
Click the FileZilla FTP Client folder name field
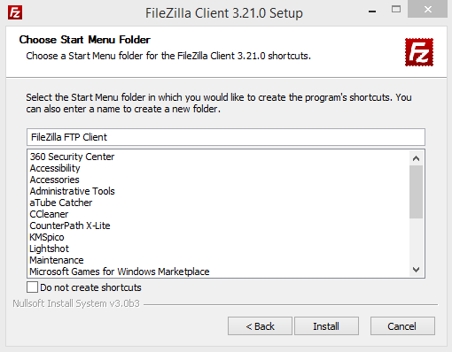tap(226, 137)
